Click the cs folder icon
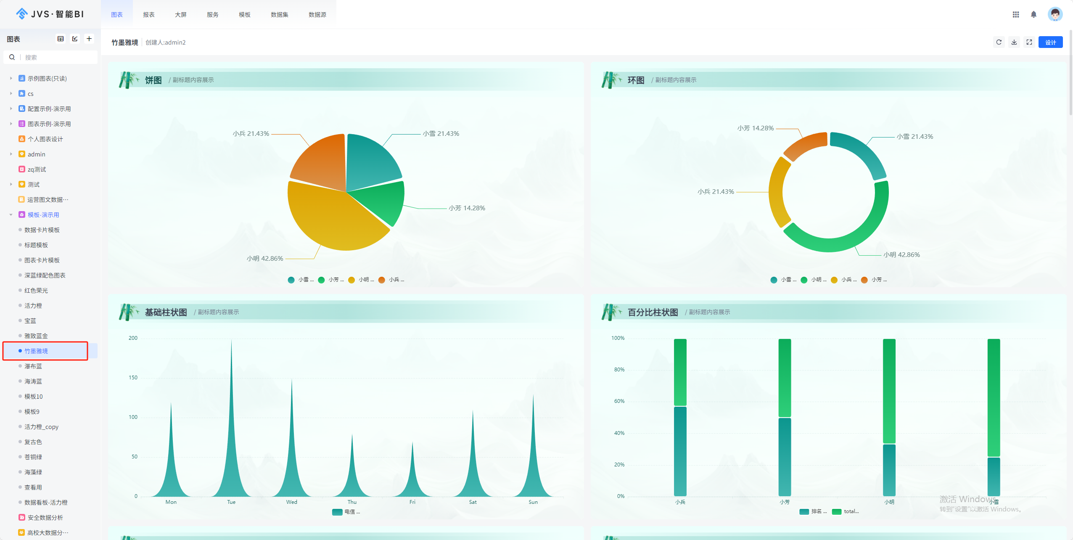Viewport: 1073px width, 540px height. click(x=22, y=93)
